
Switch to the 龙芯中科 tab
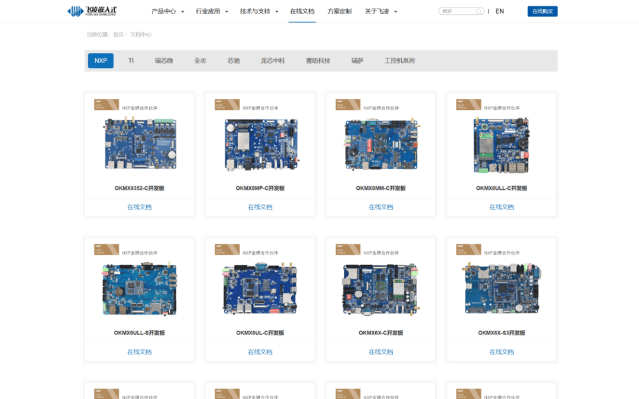click(x=273, y=61)
